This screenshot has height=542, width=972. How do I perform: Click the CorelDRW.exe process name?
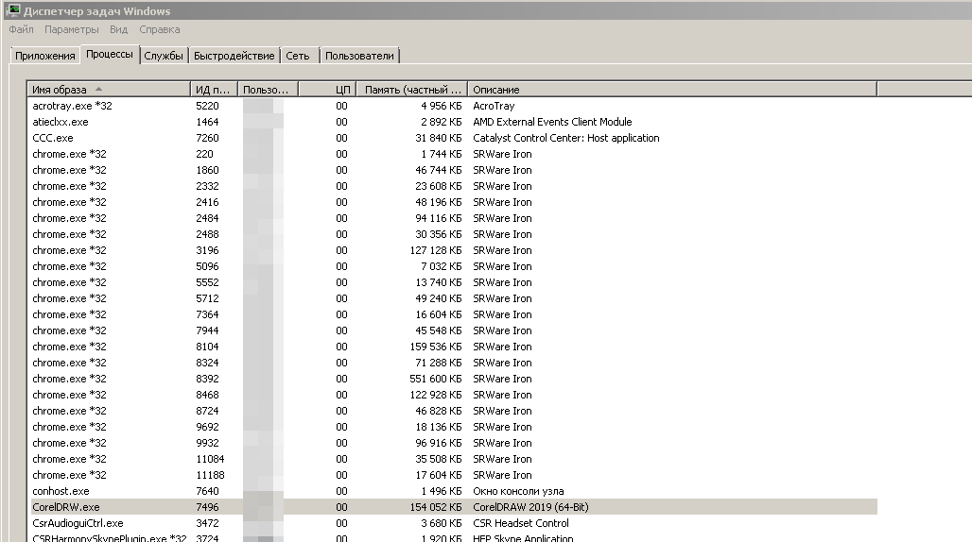point(65,507)
